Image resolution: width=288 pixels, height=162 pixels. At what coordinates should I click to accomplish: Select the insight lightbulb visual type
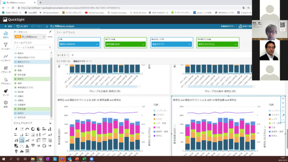point(16,151)
